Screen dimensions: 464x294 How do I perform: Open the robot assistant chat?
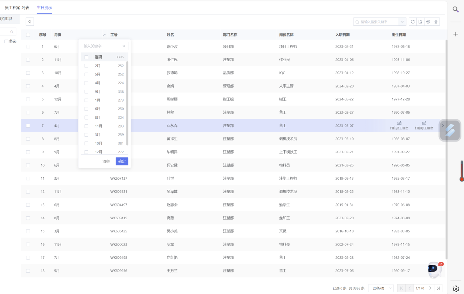coord(435,270)
